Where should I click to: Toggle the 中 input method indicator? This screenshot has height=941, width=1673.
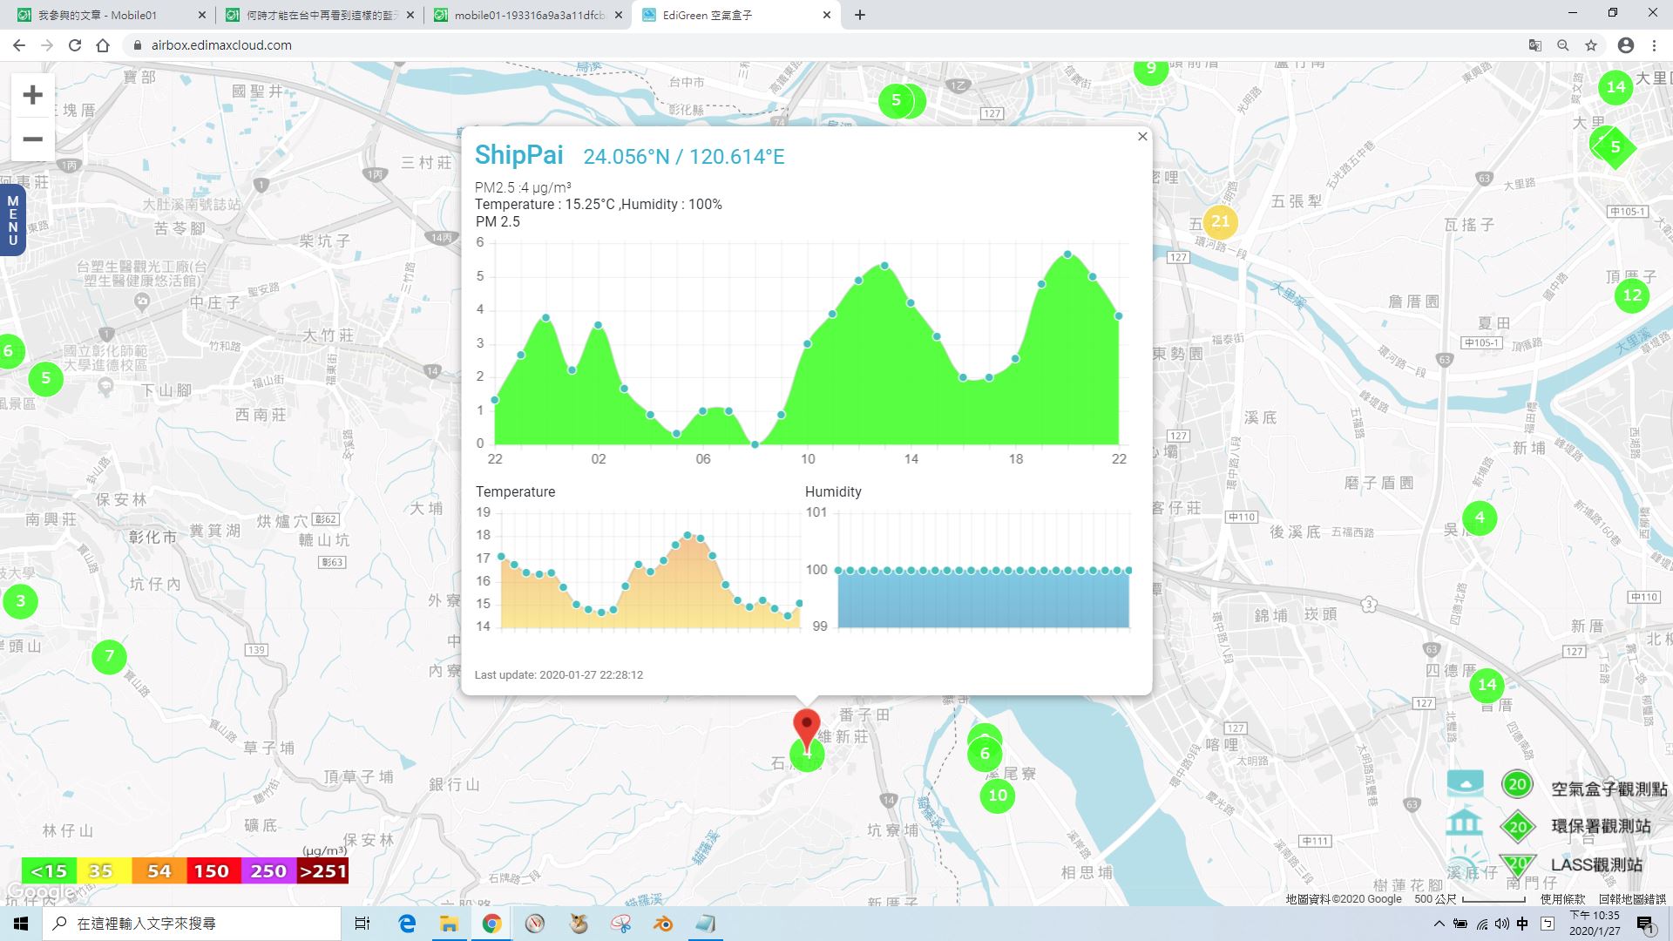(1522, 924)
